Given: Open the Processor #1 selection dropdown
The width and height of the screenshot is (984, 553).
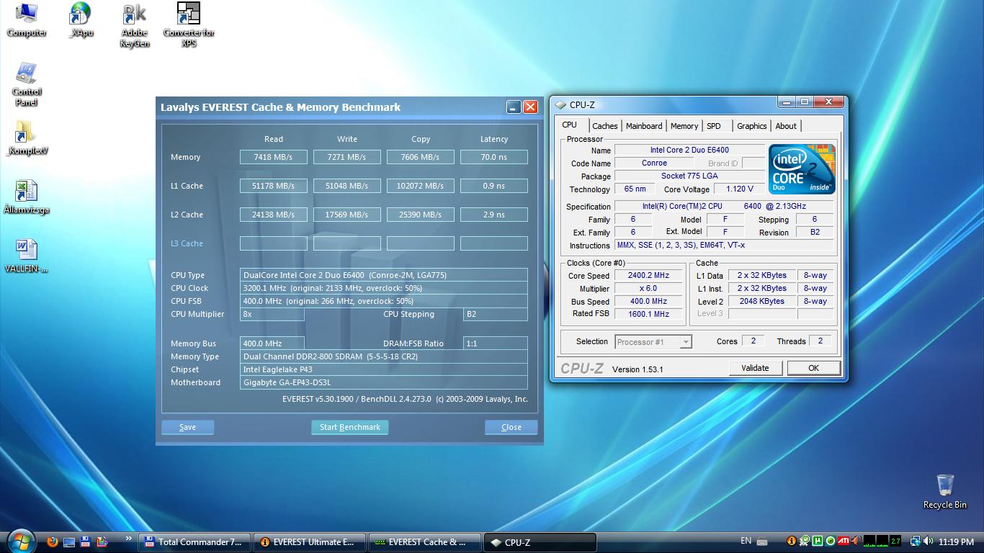Looking at the screenshot, I should [653, 342].
